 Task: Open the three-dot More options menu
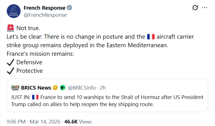205,8
